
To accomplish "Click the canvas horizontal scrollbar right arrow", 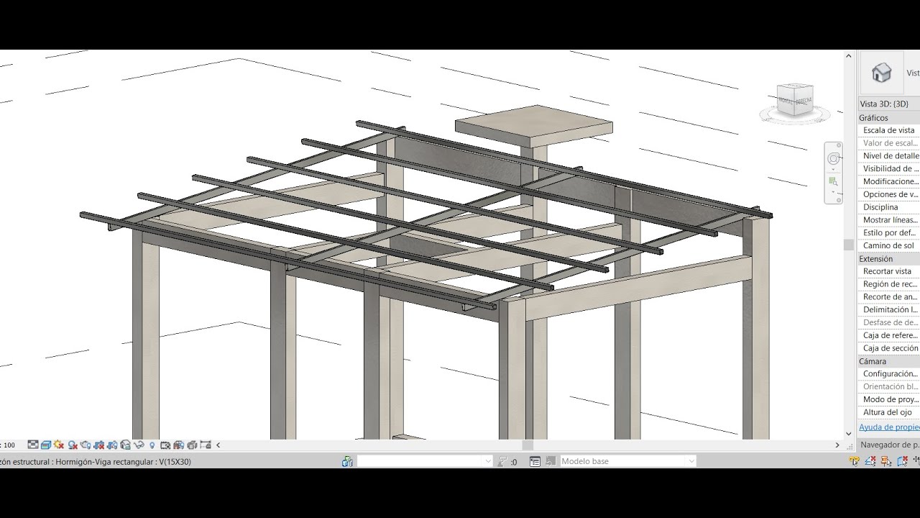I will [837, 445].
